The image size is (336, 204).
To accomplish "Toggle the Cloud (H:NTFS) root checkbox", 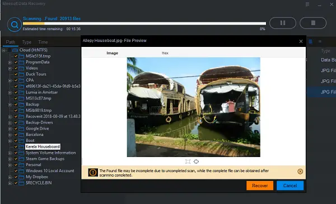I will point(9,50).
